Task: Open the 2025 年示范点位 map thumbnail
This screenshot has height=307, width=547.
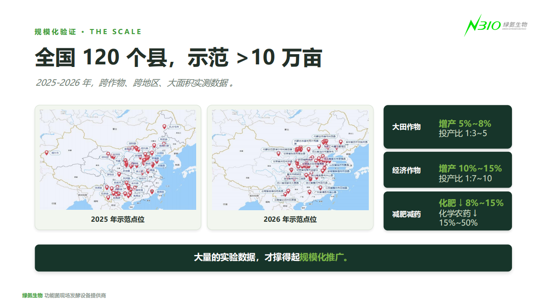Action: pyautogui.click(x=118, y=167)
